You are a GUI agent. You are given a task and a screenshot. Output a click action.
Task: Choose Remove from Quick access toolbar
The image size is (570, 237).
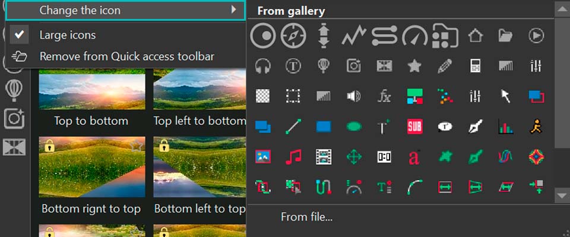pyautogui.click(x=126, y=57)
